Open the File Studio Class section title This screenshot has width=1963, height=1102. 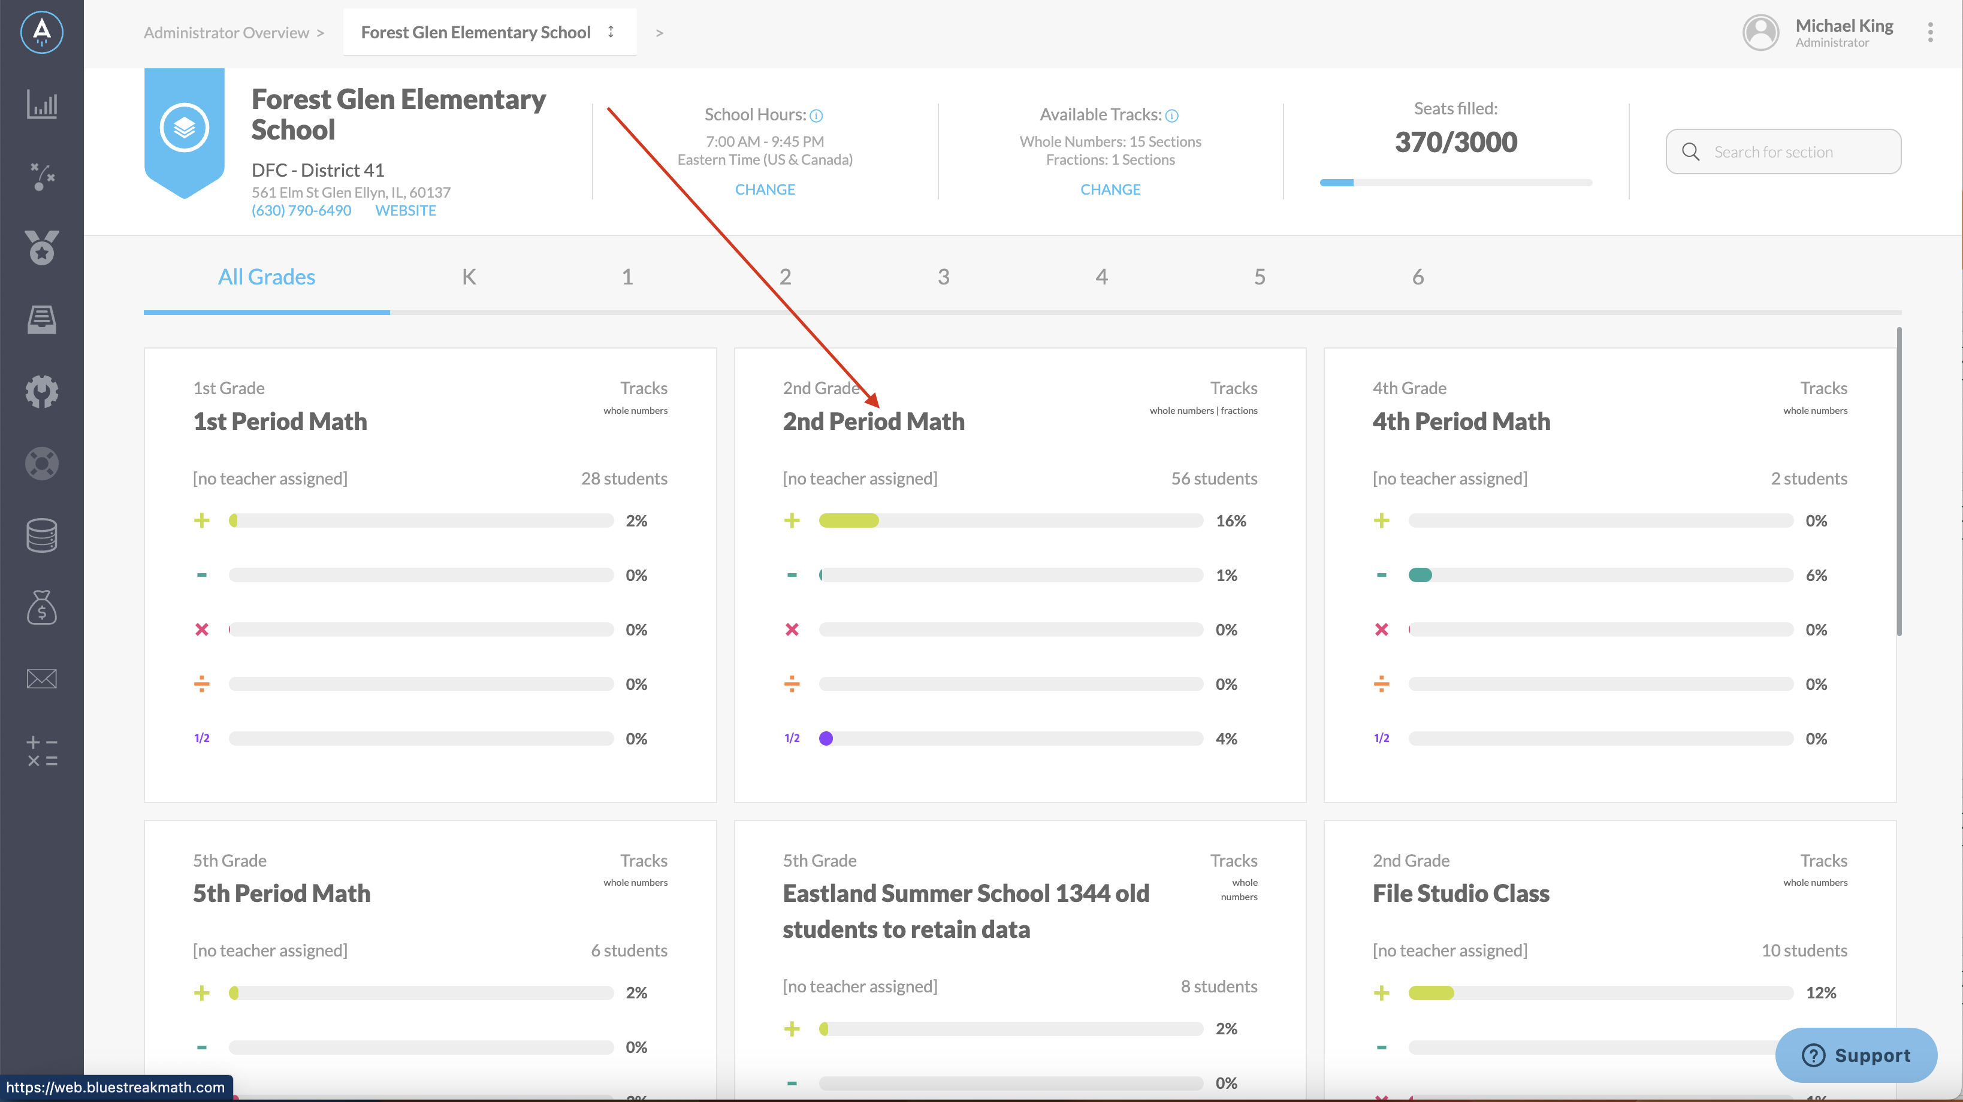[x=1461, y=894]
